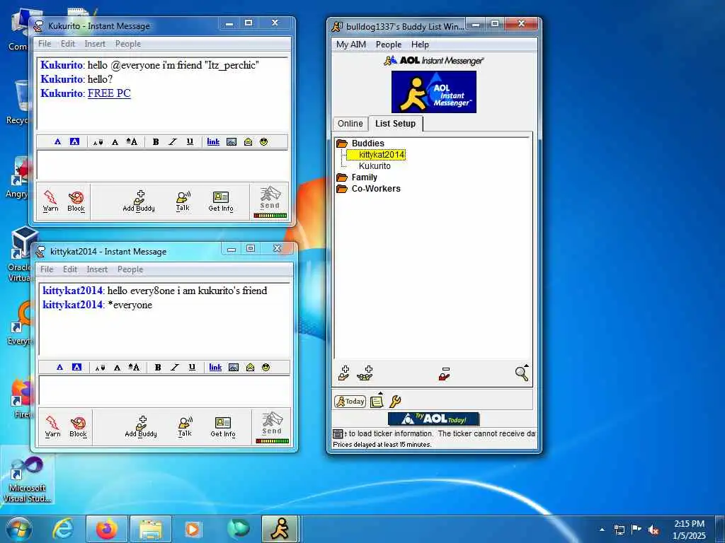
Task: Click AOL Instant Messenger logo banner
Action: click(434, 92)
